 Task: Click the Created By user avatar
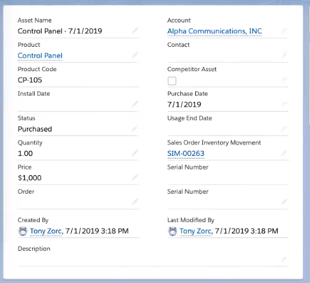pos(23,231)
